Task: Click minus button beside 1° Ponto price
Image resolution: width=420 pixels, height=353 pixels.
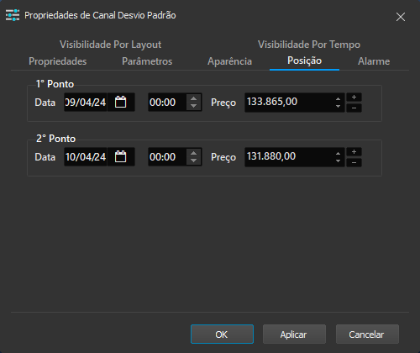Action: coord(354,108)
